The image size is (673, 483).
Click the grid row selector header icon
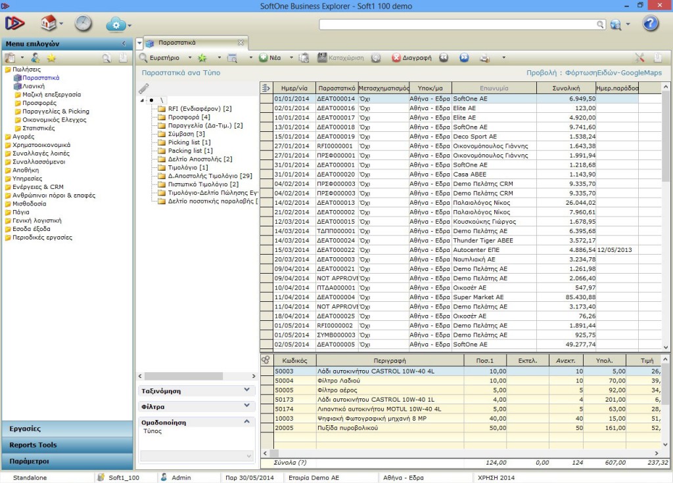[x=266, y=88]
